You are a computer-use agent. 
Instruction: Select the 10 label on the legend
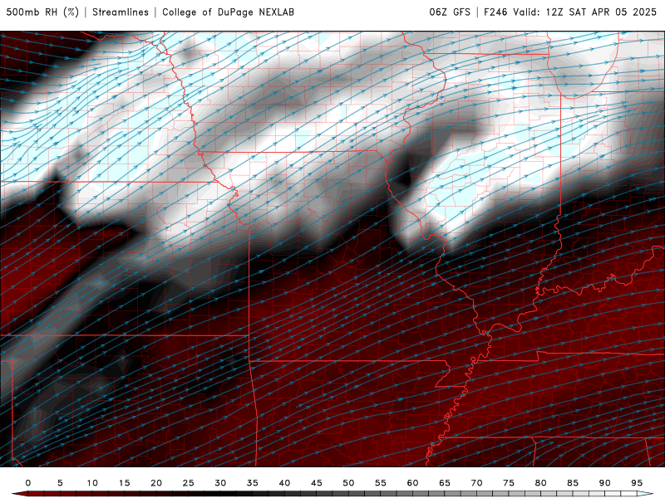pyautogui.click(x=92, y=483)
